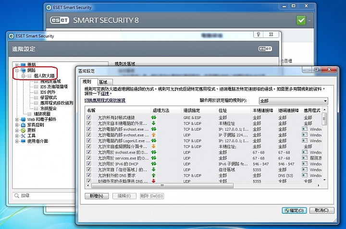Toggle checkbox for the LogonUI.exe rule
The width and height of the screenshot is (346, 229).
89,140
